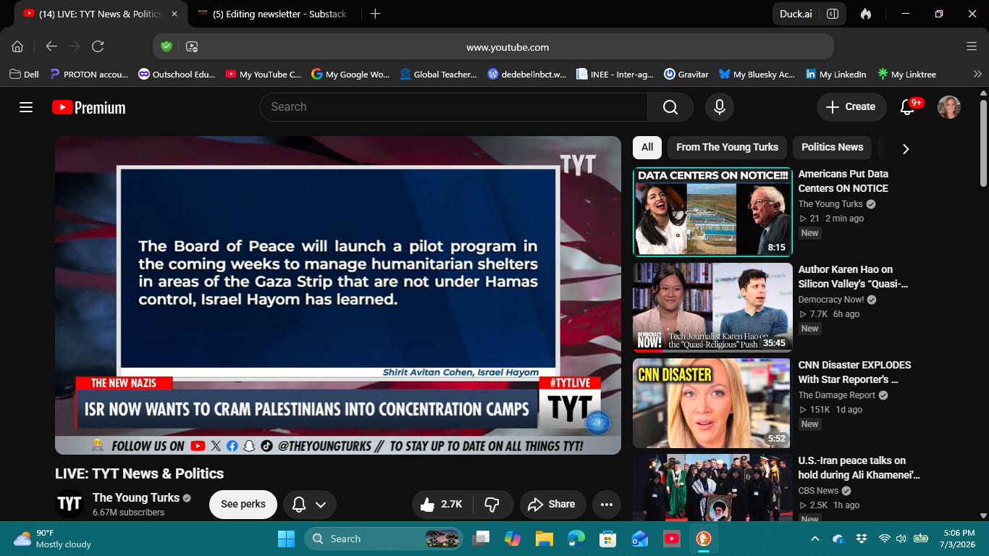989x556 pixels.
Task: Click the YouTube search magnifier button
Action: 670,107
